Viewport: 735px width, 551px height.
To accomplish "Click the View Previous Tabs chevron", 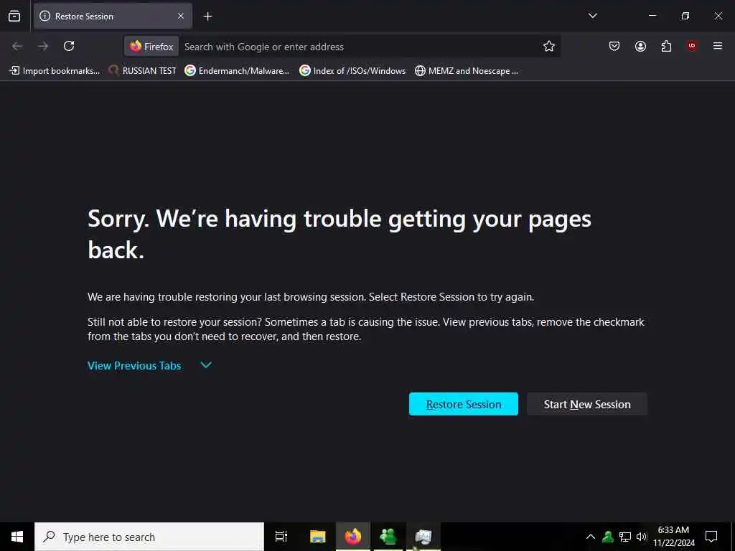I will (206, 365).
